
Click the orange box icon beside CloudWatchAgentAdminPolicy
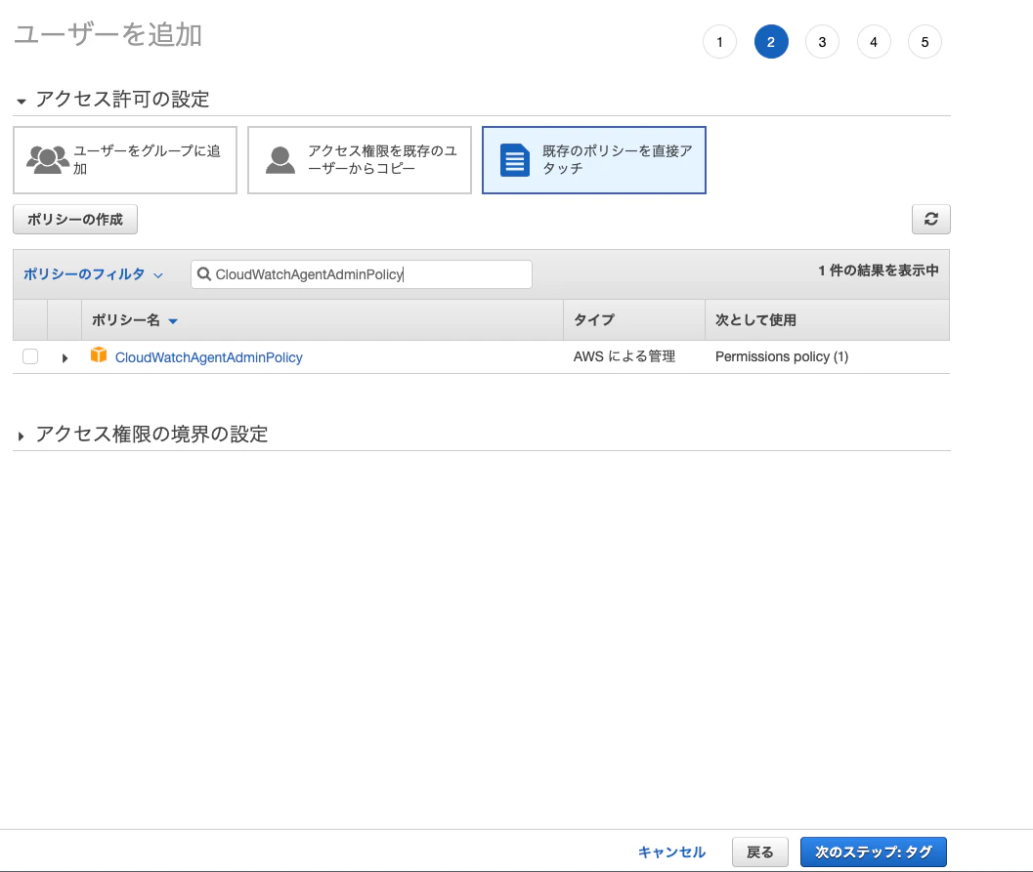(99, 355)
